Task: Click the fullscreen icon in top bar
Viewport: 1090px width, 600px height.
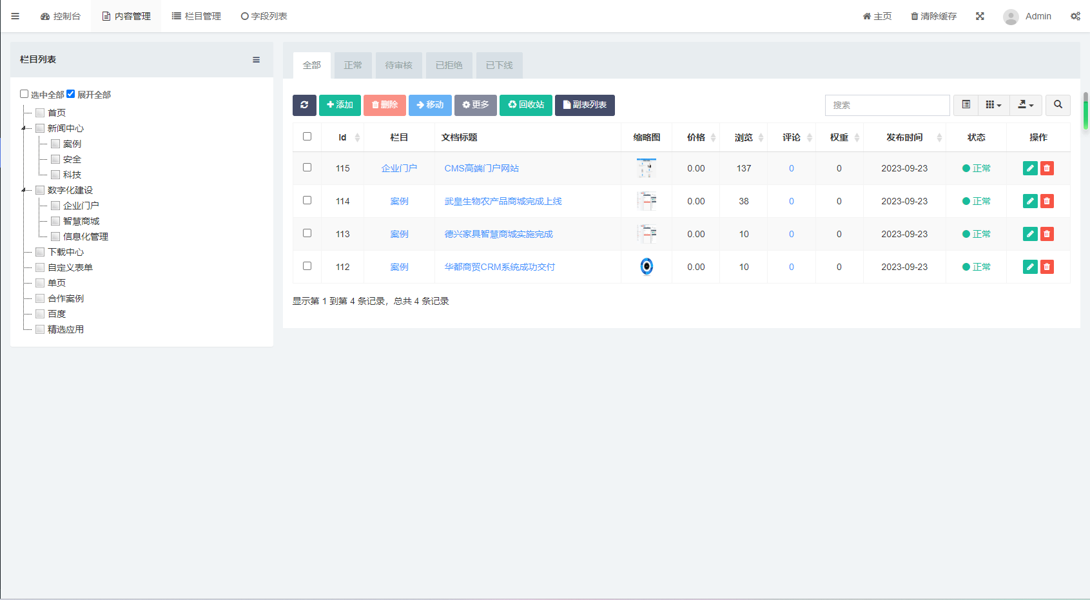Action: (980, 16)
